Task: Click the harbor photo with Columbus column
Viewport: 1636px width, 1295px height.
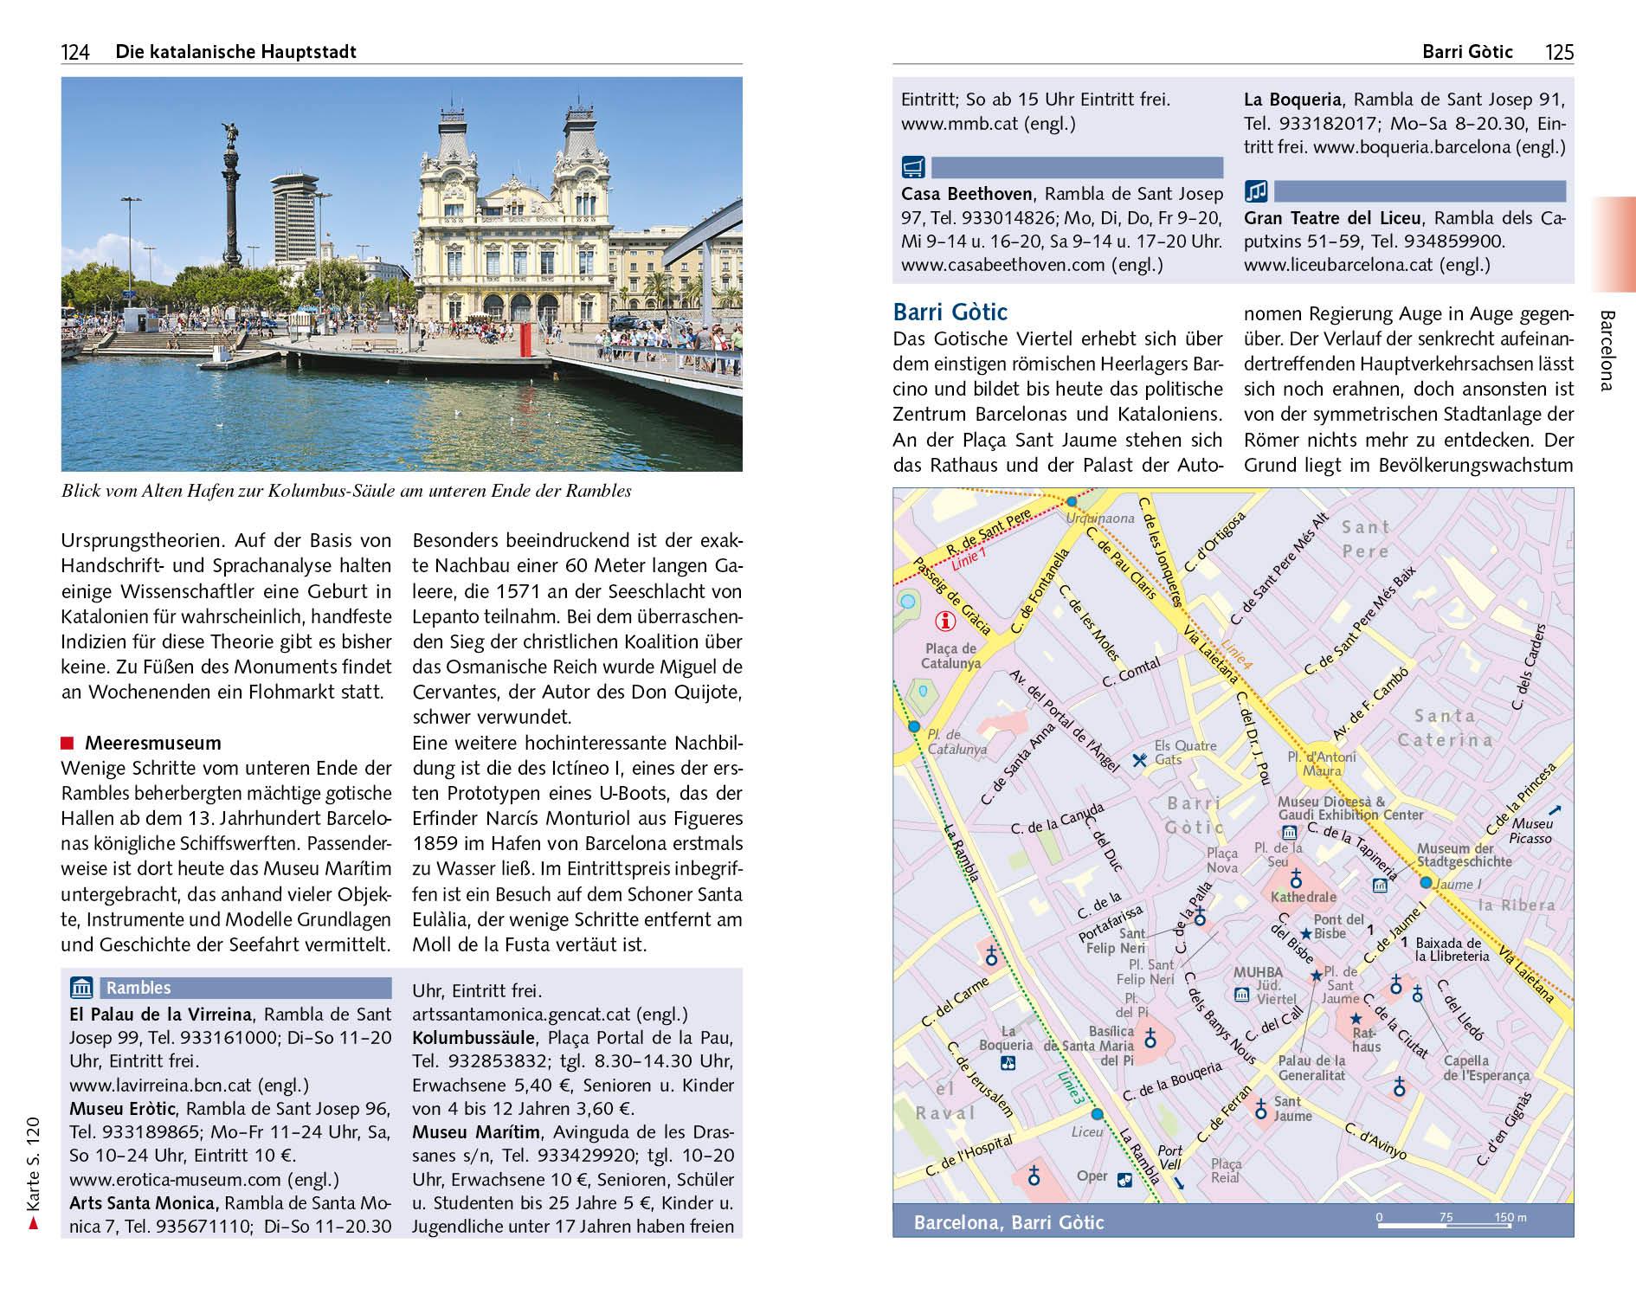Action: pyautogui.click(x=402, y=274)
